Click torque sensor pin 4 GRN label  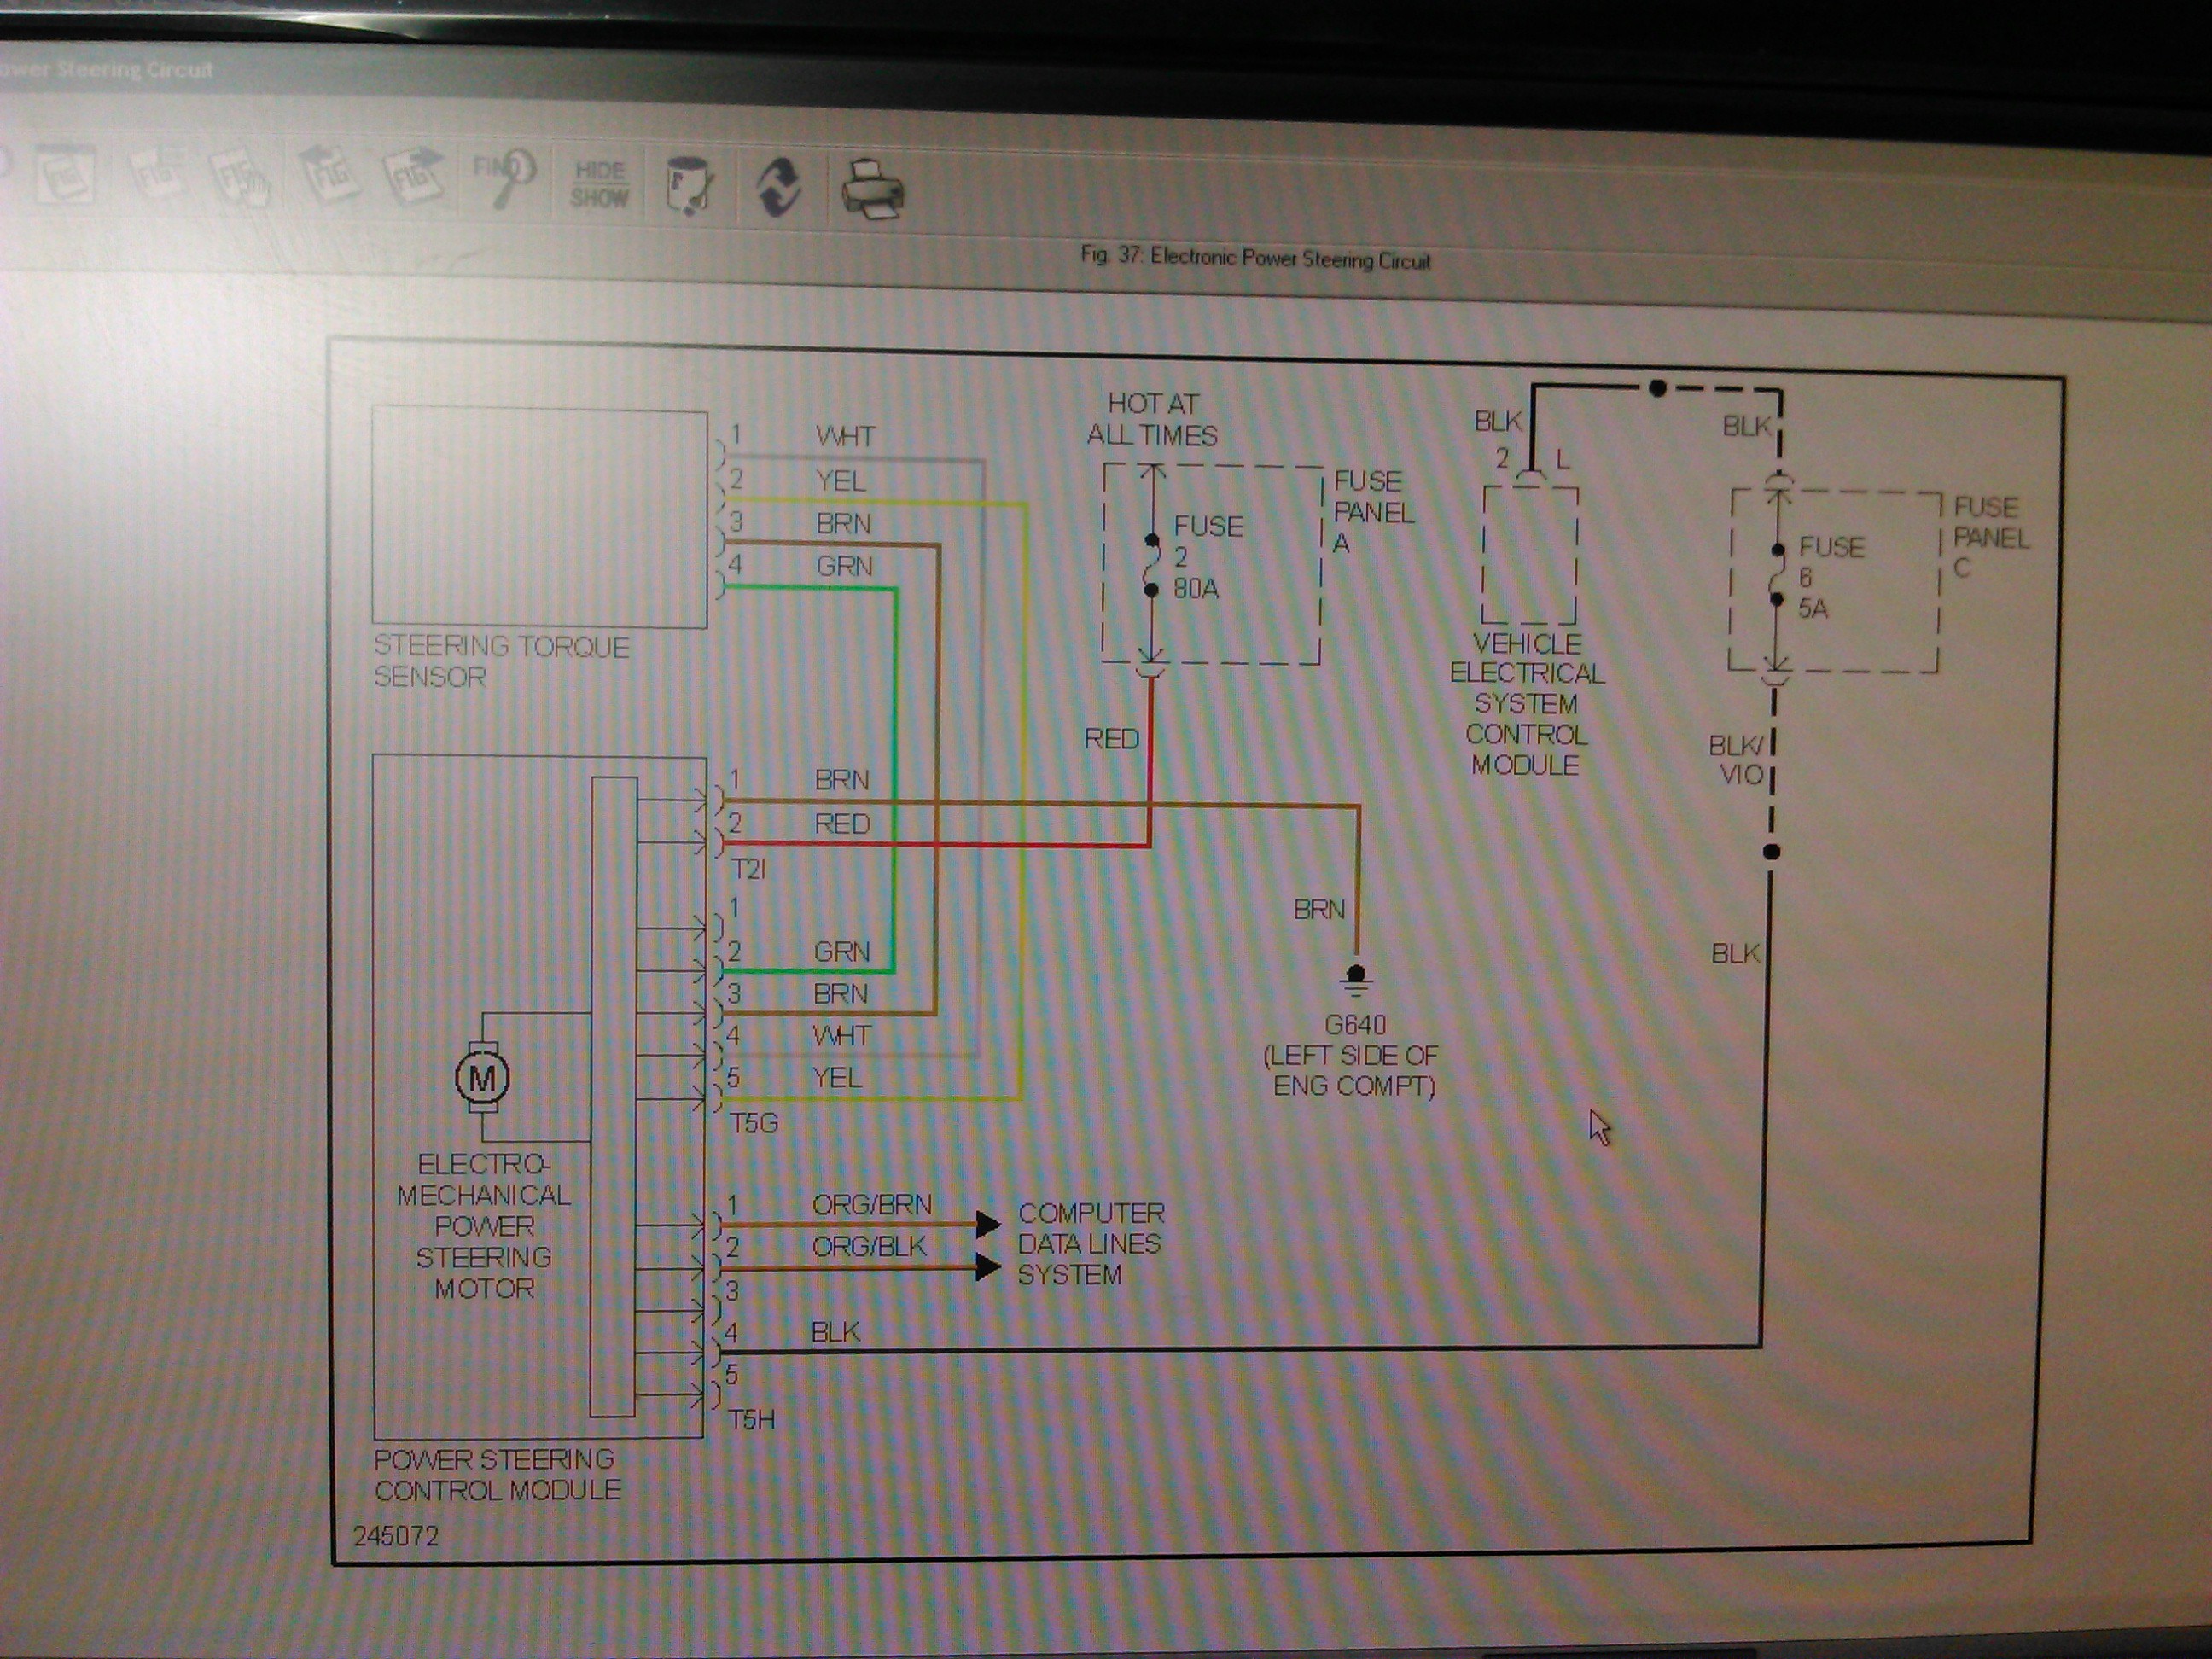pos(844,566)
